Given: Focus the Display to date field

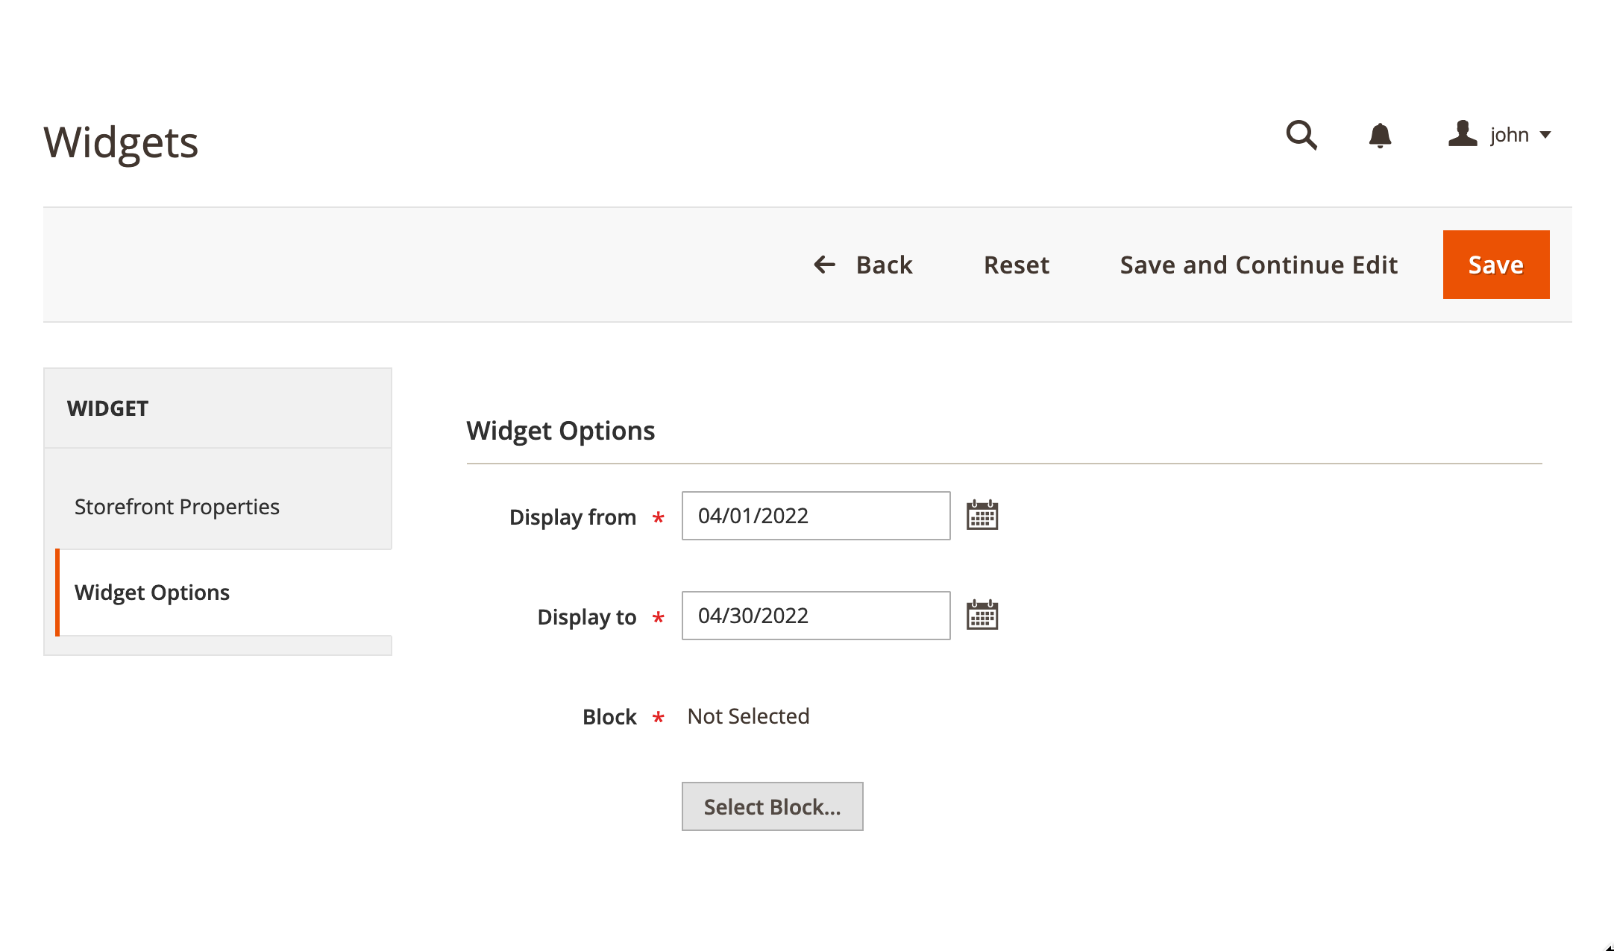Looking at the screenshot, I should (815, 616).
